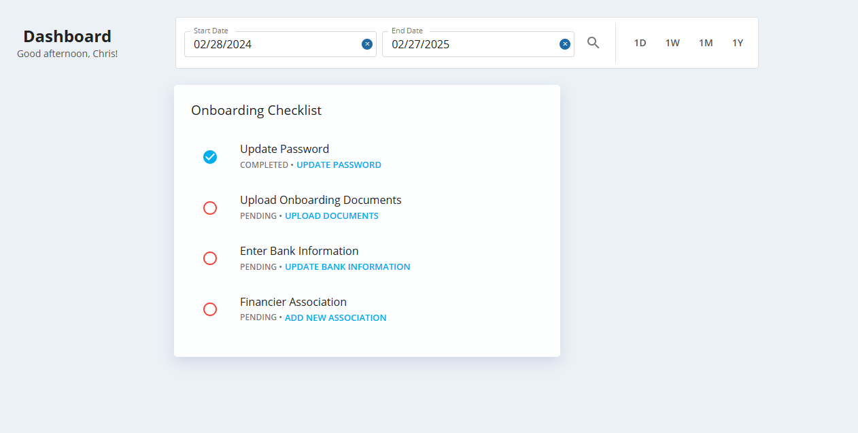Follow the UPDATE BANK INFORMATION link

click(347, 267)
